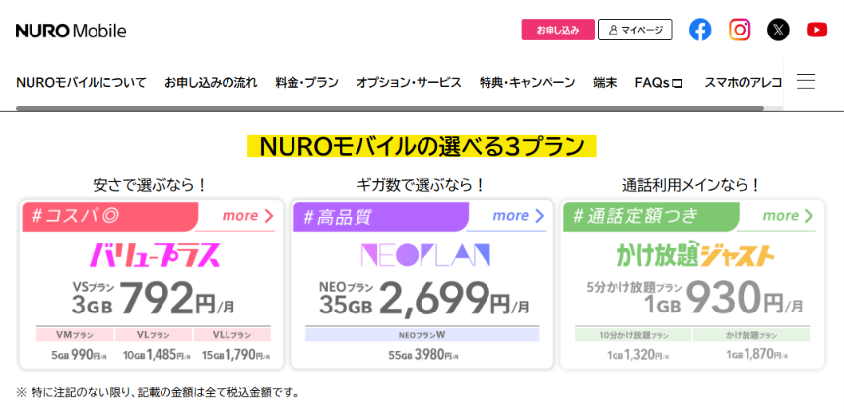Click more on the #高品質 card
The height and width of the screenshot is (416, 844).
point(519,216)
